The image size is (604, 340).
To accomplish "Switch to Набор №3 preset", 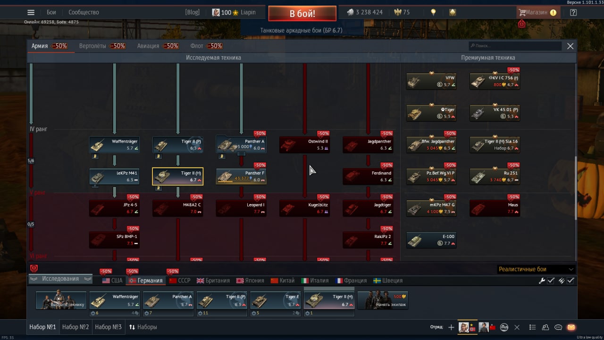I will (108, 327).
